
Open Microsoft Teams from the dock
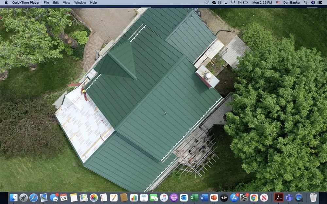[x=289, y=197]
